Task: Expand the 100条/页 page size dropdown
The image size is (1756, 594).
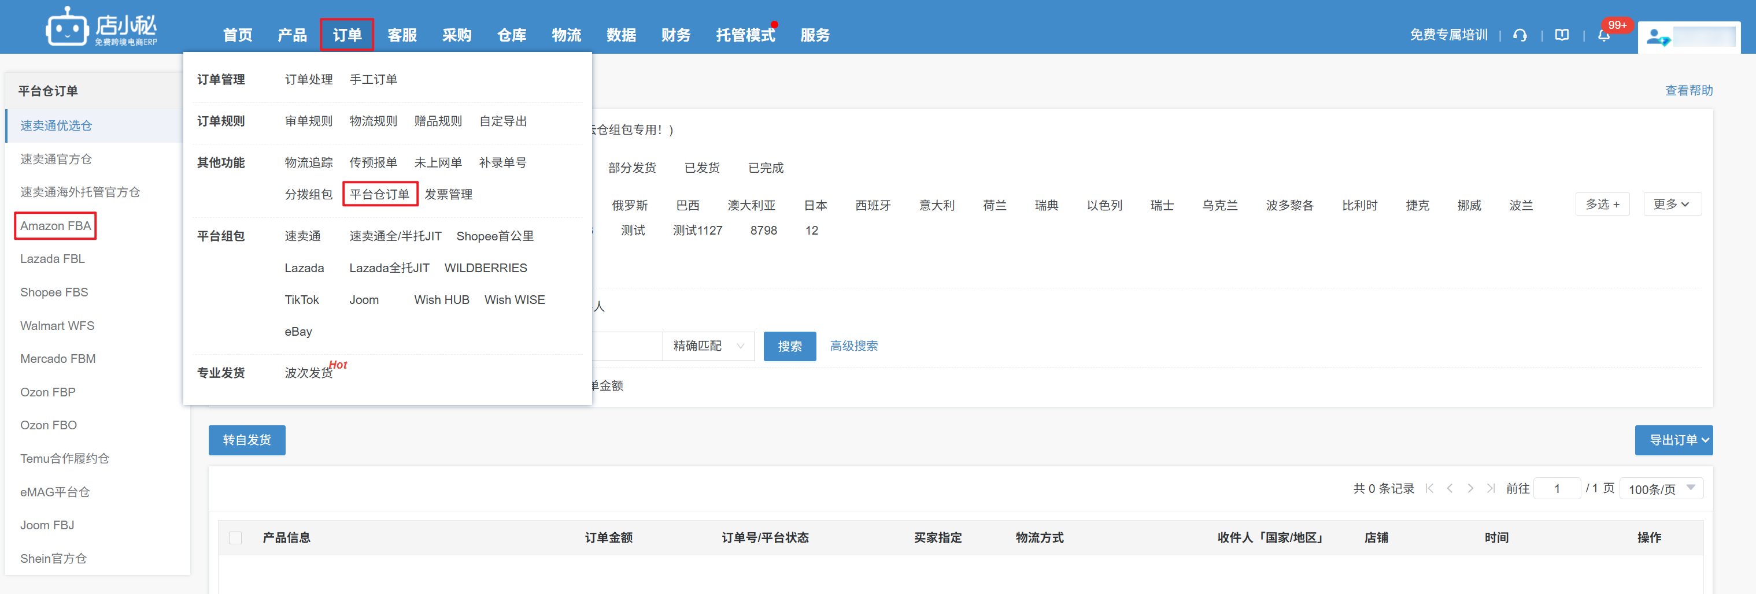Action: 1661,488
